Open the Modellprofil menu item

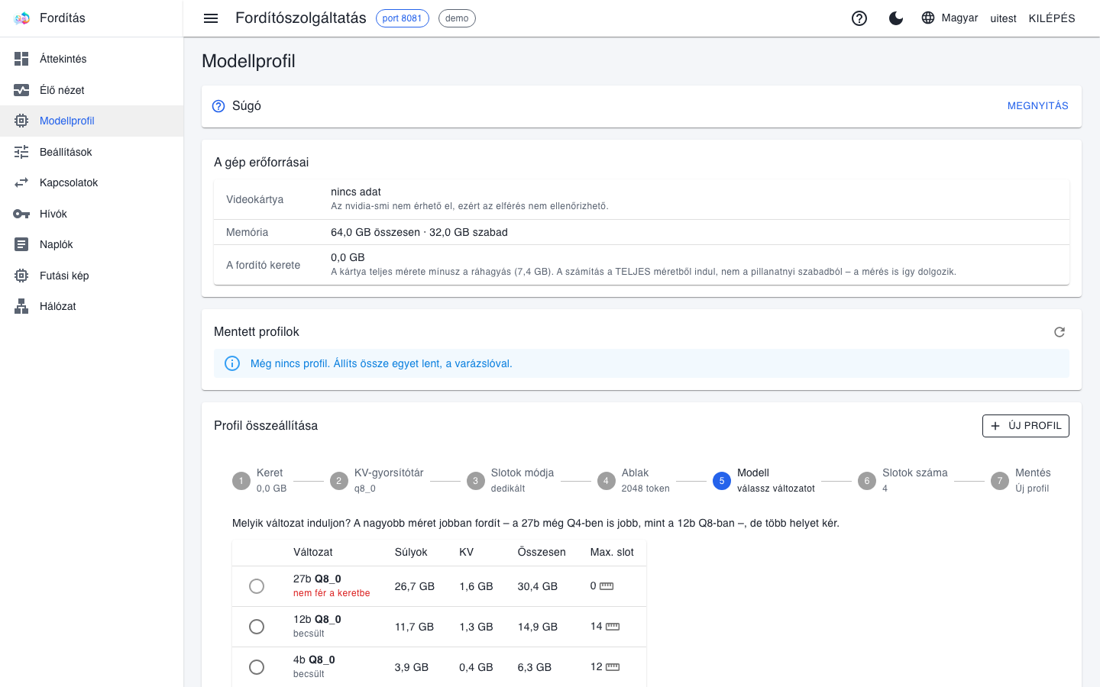(x=92, y=121)
